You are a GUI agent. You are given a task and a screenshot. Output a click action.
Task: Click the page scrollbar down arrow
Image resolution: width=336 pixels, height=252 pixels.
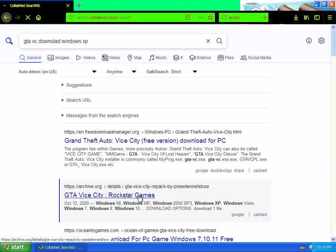click(333, 239)
